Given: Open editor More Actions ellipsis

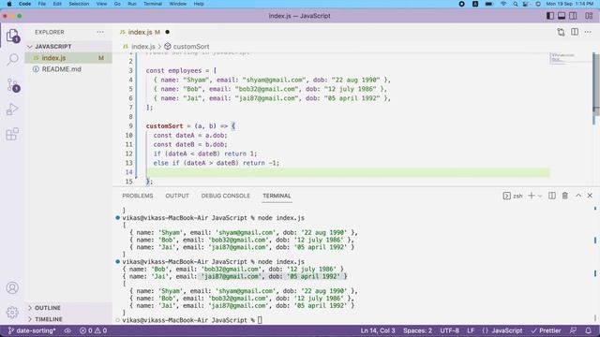Looking at the screenshot, I should 588,32.
